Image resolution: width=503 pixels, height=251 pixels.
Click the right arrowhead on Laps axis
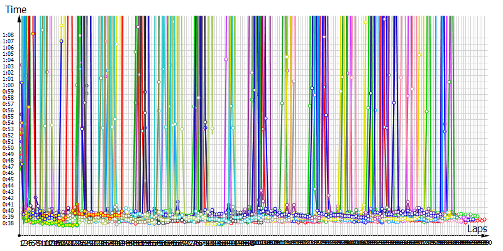(485, 236)
